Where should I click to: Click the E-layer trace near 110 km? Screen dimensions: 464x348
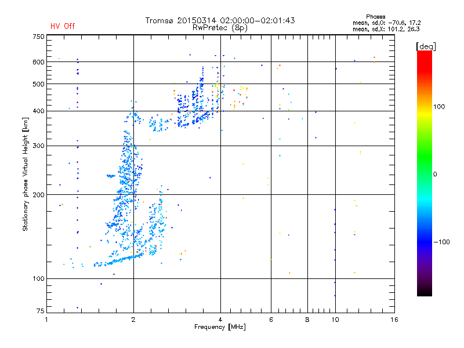pyautogui.click(x=120, y=260)
